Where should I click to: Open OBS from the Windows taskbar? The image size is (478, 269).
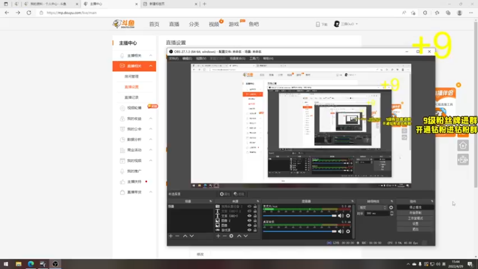coord(55,264)
